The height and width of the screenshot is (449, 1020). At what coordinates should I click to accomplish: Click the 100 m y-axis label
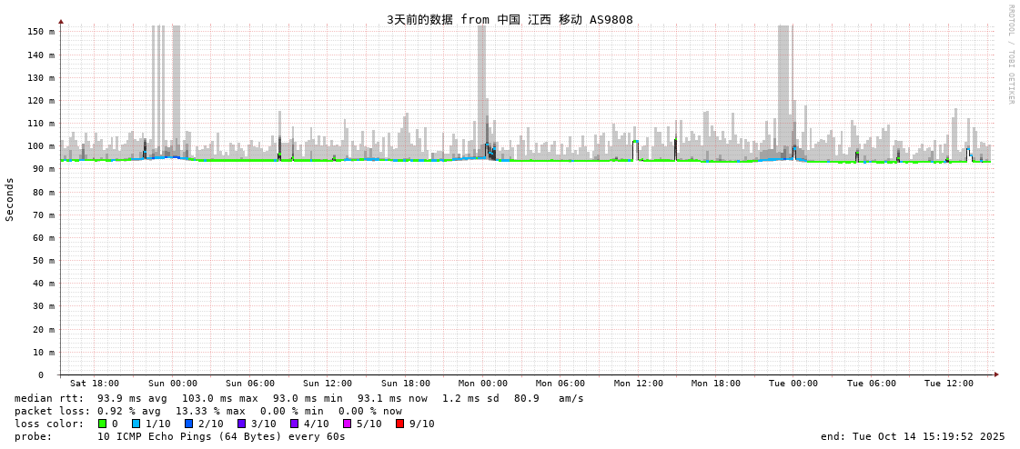[x=40, y=146]
